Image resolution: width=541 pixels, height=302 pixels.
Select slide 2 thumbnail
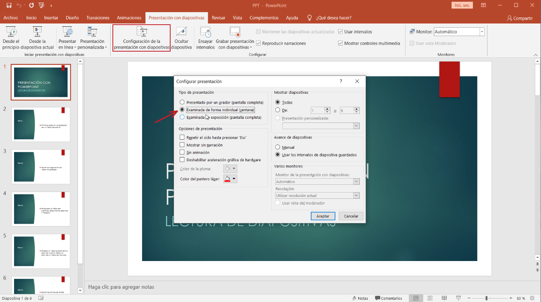click(x=41, y=124)
